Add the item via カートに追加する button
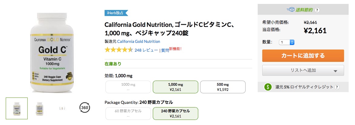Image resolution: width=355 pixels, height=125 pixels. point(303,56)
